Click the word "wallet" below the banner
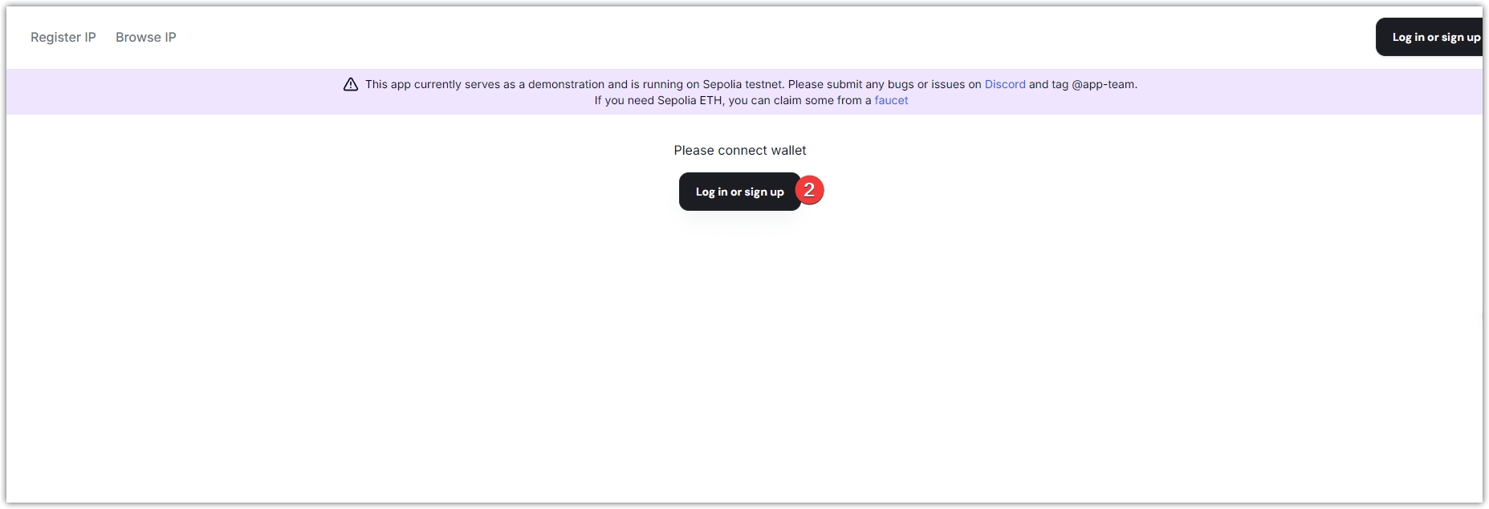Viewport: 1489px width, 509px height. click(x=788, y=150)
